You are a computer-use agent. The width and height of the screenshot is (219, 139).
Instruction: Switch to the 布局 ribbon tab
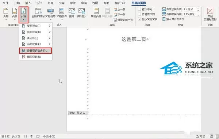[50, 3]
